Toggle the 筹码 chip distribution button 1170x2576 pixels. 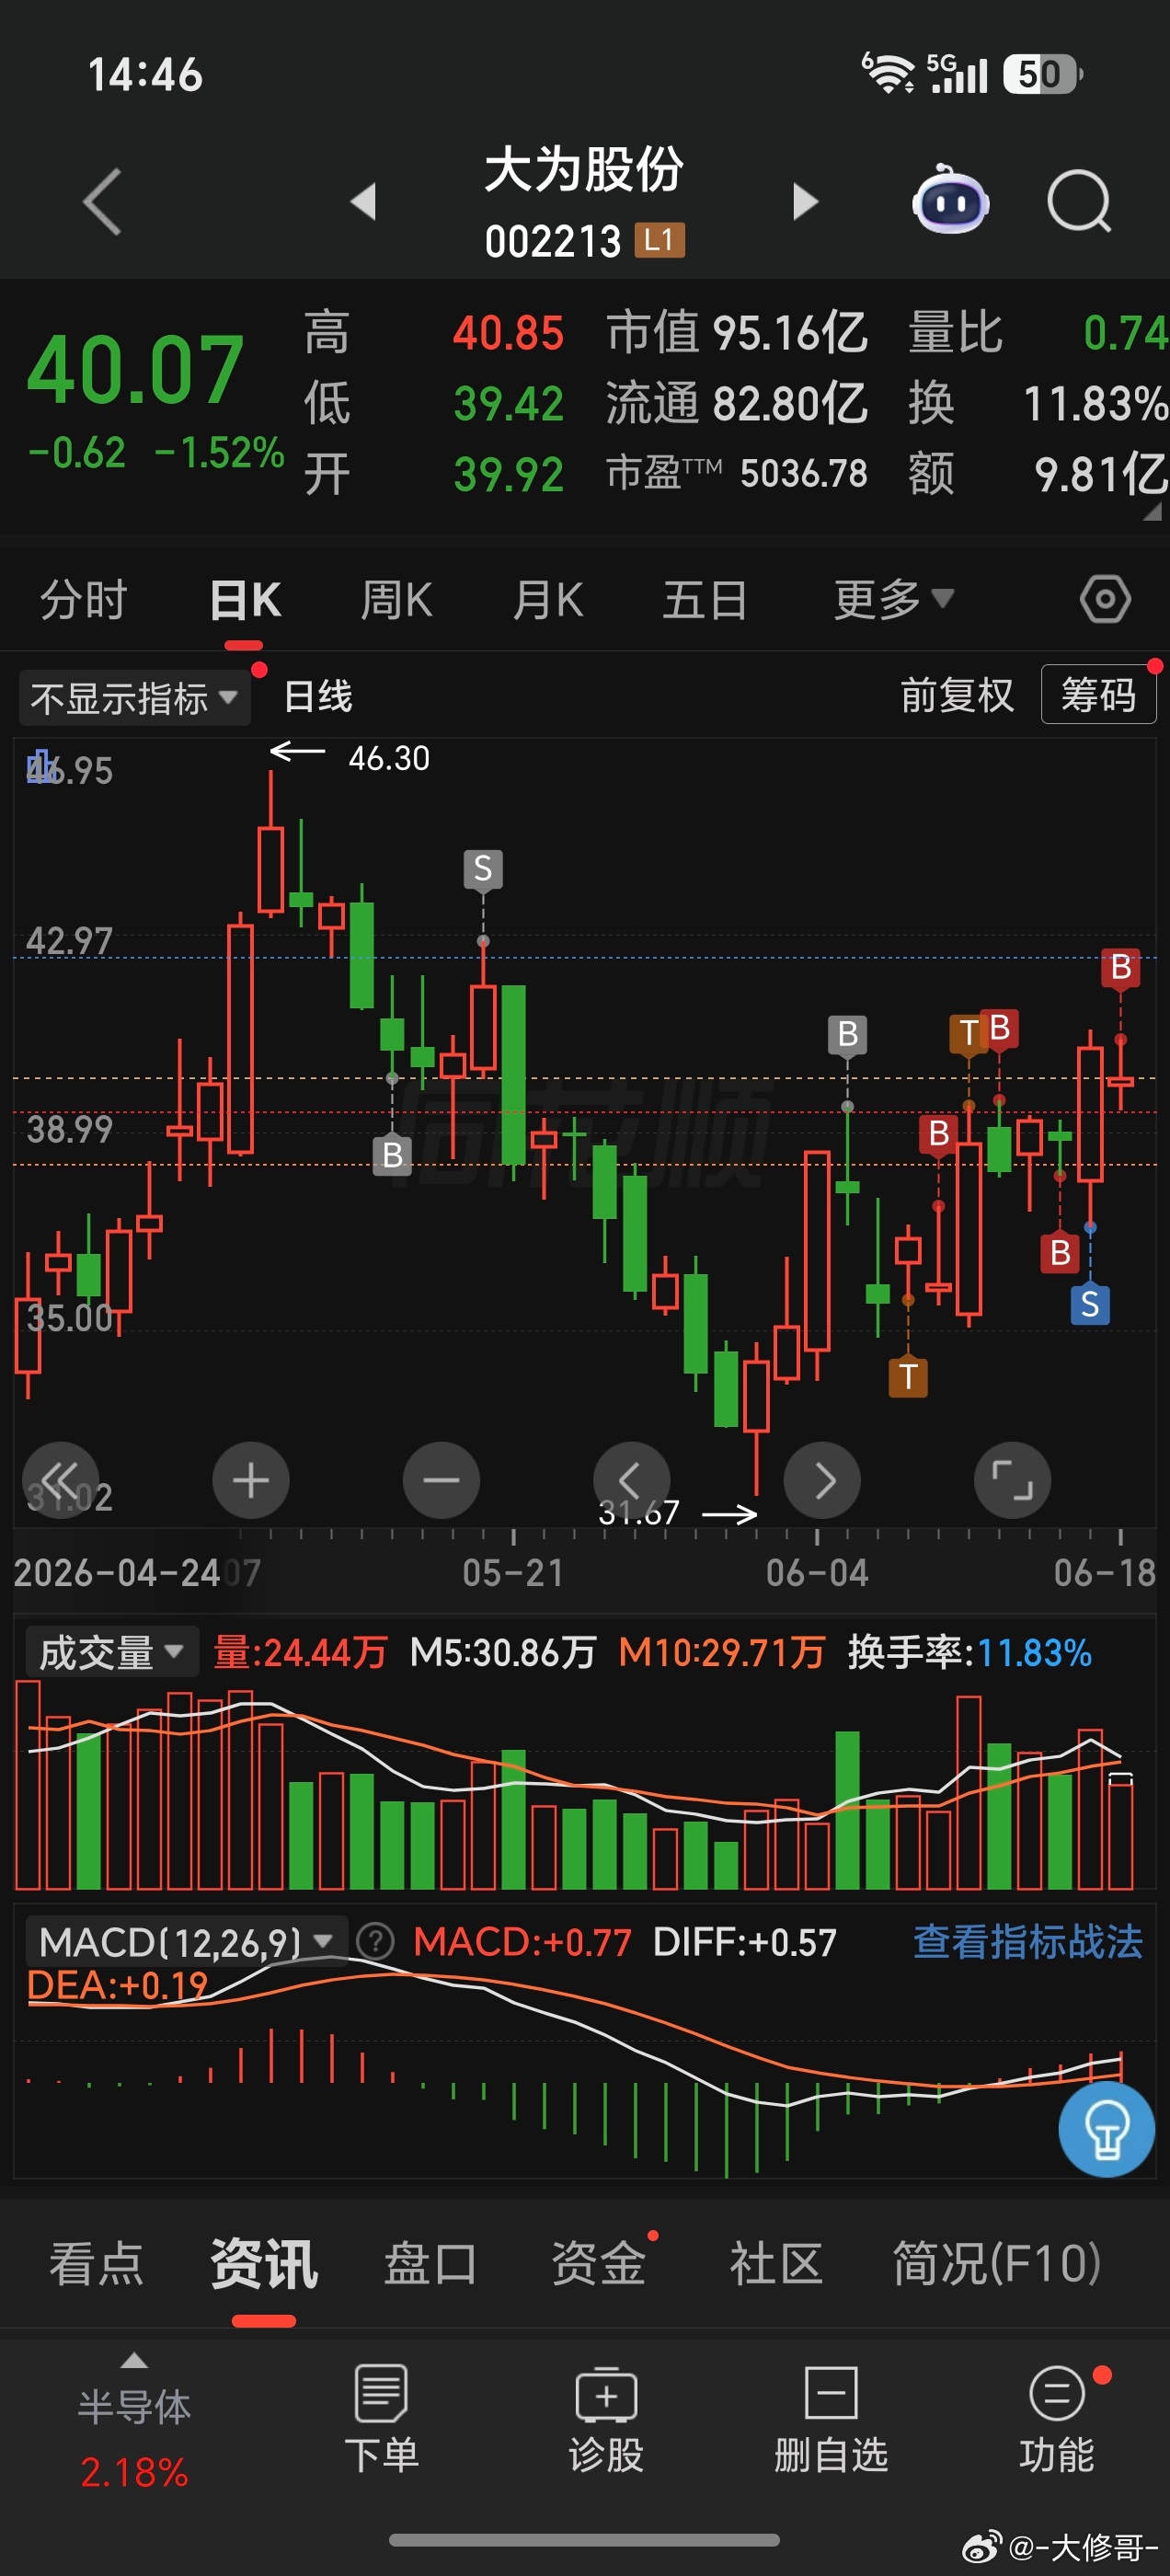pos(1098,695)
